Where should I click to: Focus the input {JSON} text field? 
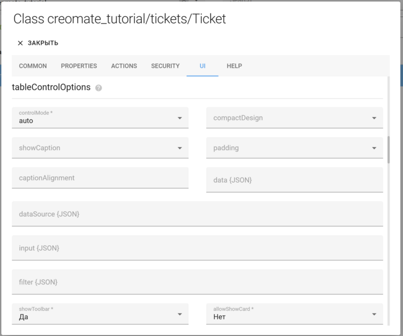197,248
